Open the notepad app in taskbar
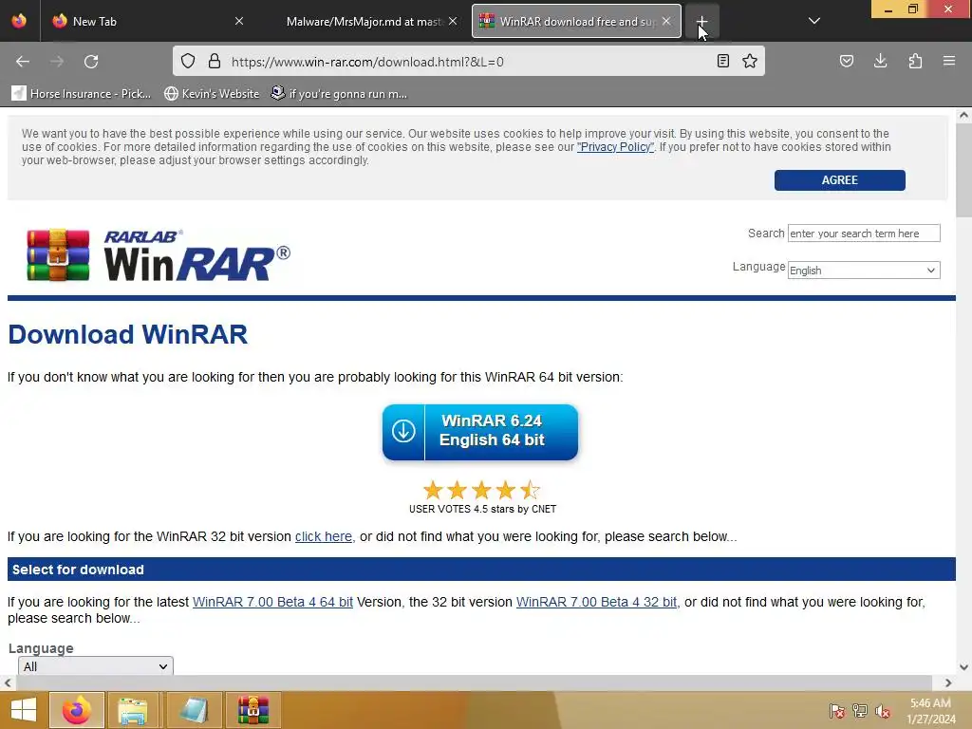This screenshot has width=972, height=729. tap(194, 710)
